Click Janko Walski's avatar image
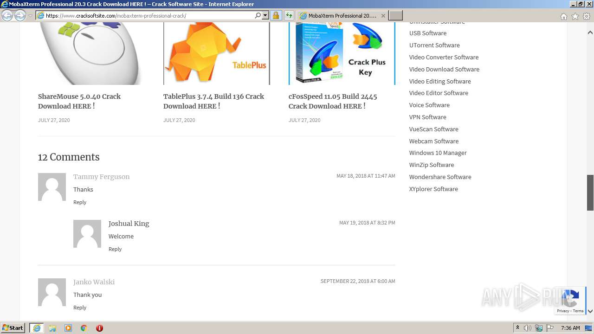The height and width of the screenshot is (334, 594). pos(52,292)
